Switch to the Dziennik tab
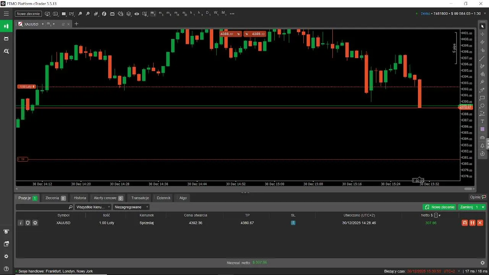This screenshot has height=275, width=489. (164, 198)
